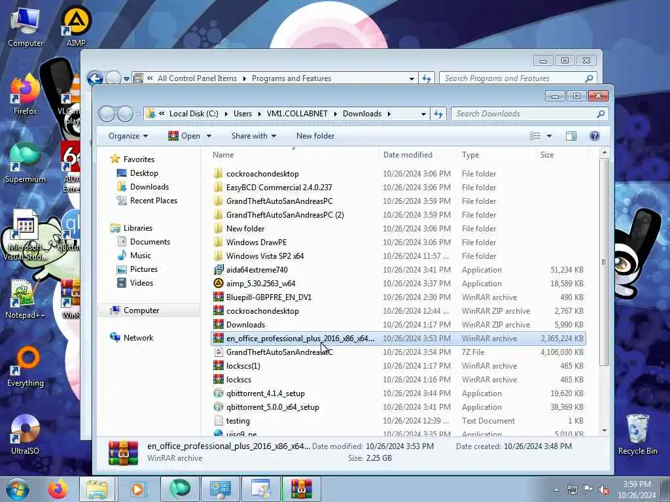Open Notepad++ desktop shortcut
Image resolution: width=670 pixels, height=502 pixels.
coord(26,299)
